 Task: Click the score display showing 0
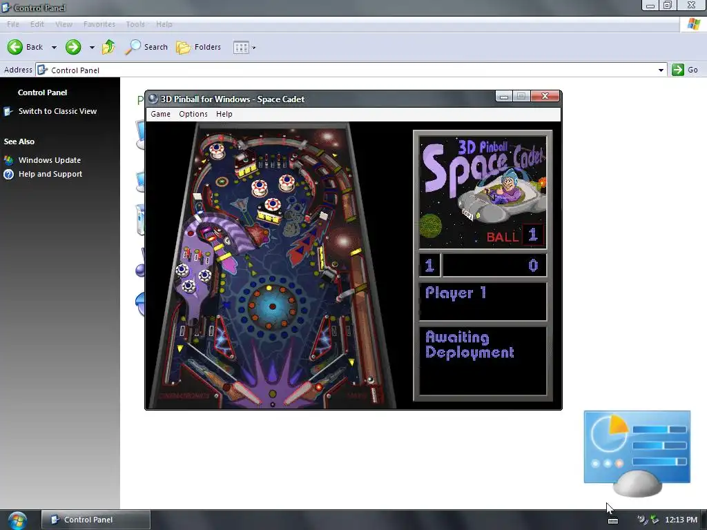point(494,266)
